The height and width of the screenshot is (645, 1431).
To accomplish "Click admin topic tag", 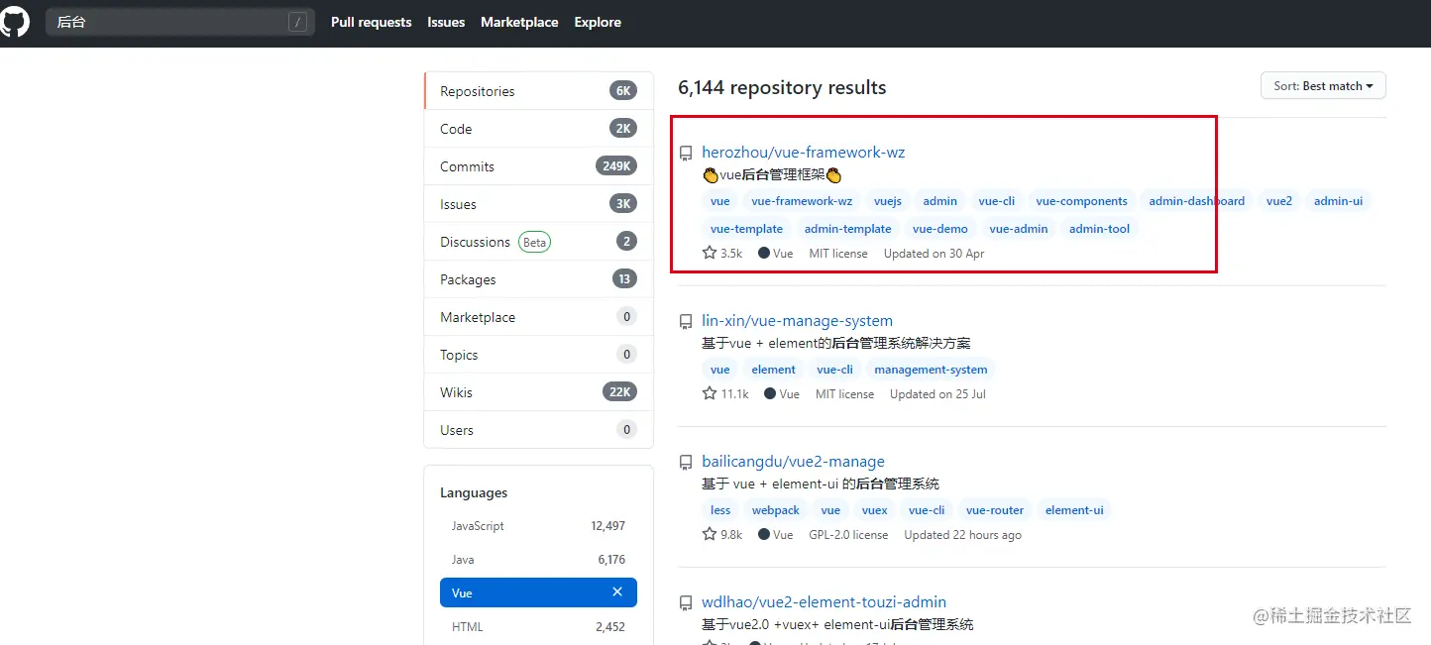I will coord(940,201).
